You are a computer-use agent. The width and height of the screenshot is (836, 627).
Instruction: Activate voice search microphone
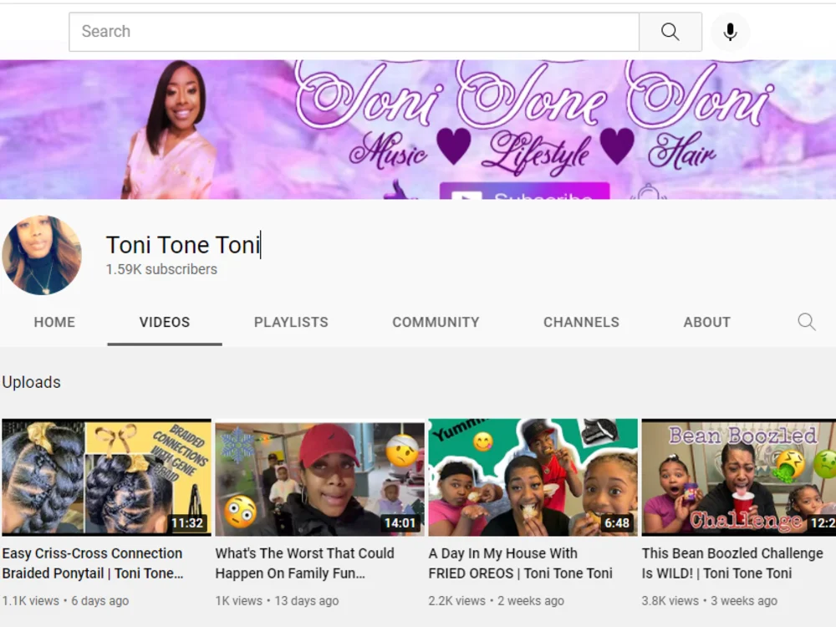pyautogui.click(x=730, y=32)
